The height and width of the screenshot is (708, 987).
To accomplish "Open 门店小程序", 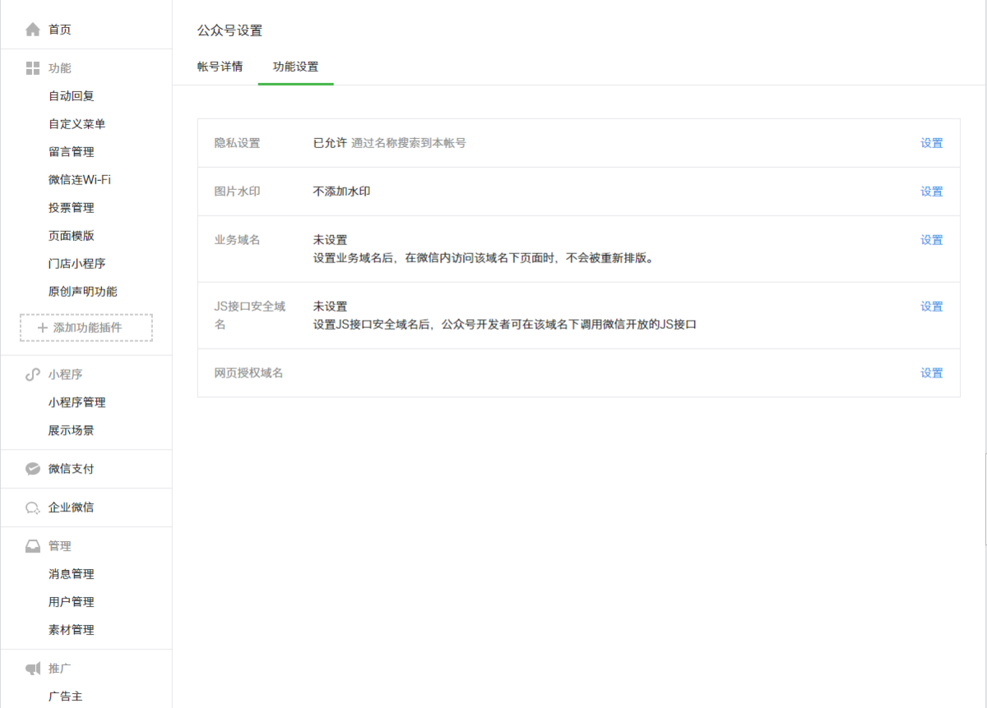I will point(77,264).
